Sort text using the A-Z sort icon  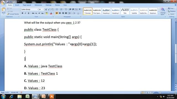click(x=76, y=9)
